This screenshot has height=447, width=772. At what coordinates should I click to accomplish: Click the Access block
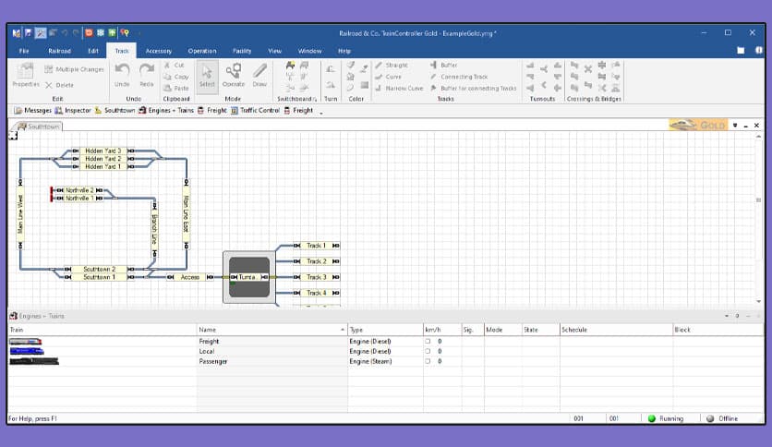point(189,277)
